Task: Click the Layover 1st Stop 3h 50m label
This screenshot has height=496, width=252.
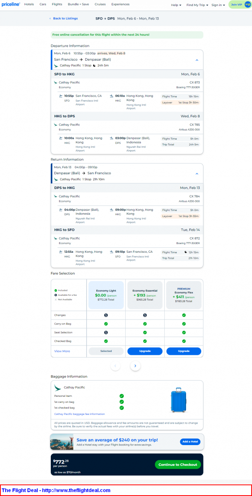Action: [180, 103]
